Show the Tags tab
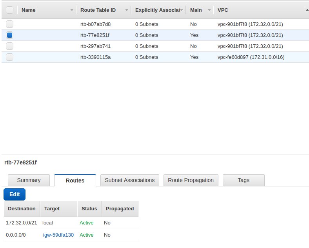 tap(244, 180)
